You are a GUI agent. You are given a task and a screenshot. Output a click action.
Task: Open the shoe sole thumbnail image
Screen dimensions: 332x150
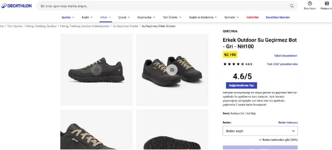(x=172, y=130)
